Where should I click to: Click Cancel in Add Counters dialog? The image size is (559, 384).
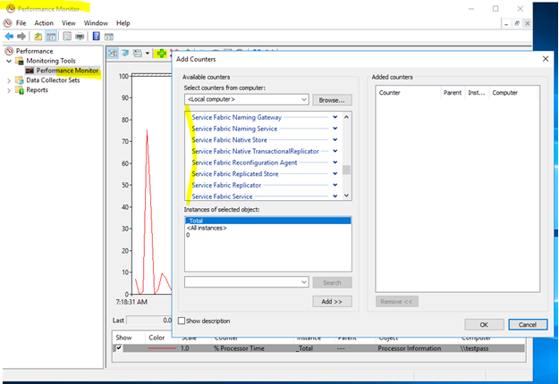[528, 324]
